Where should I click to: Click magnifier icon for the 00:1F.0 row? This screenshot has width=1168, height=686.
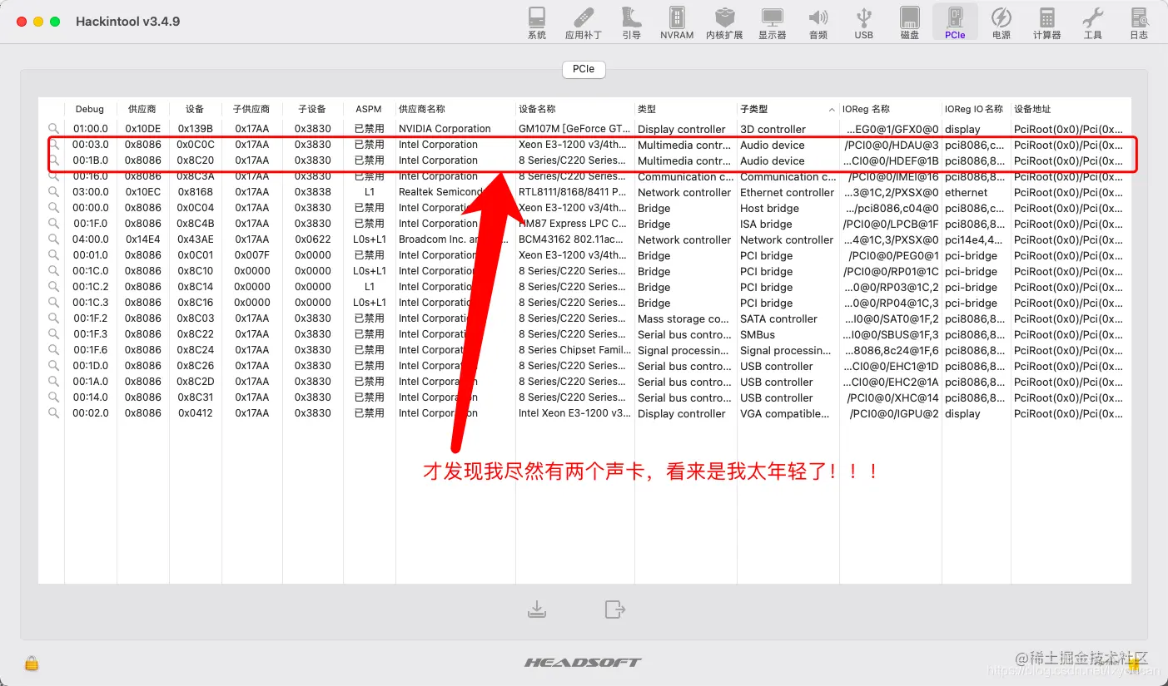point(54,223)
